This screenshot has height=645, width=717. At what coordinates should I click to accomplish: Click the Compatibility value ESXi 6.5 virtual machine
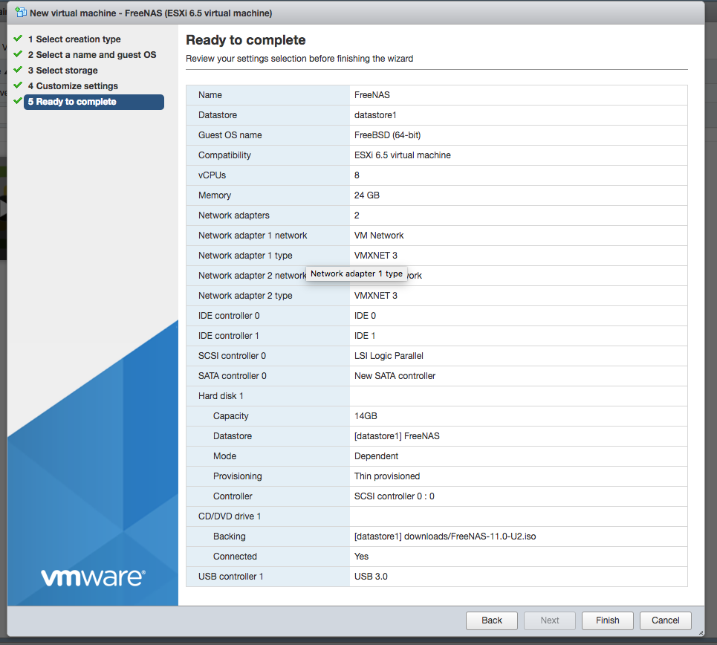403,155
